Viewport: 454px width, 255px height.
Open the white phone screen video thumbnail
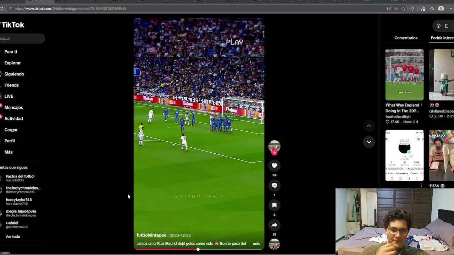[x=404, y=155]
